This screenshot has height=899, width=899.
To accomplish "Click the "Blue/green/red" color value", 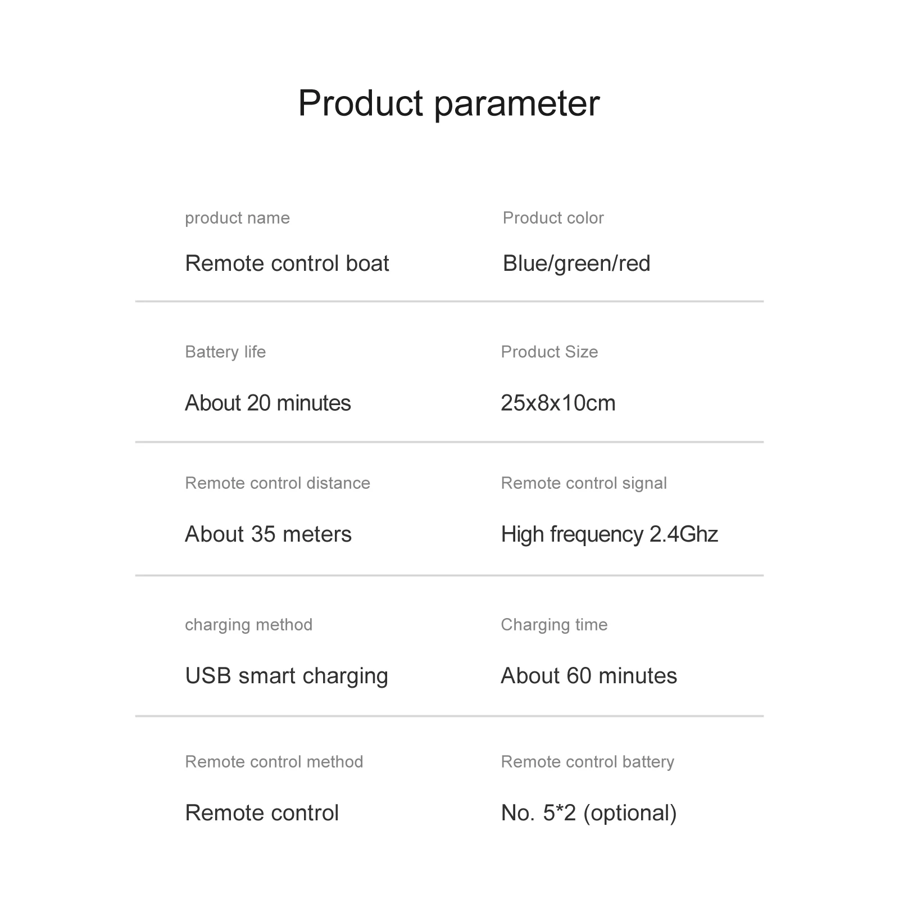I will click(576, 264).
